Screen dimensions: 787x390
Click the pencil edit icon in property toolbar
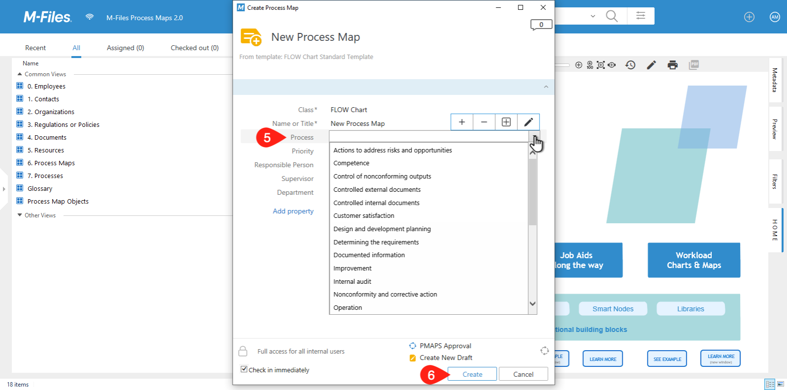[x=528, y=122]
